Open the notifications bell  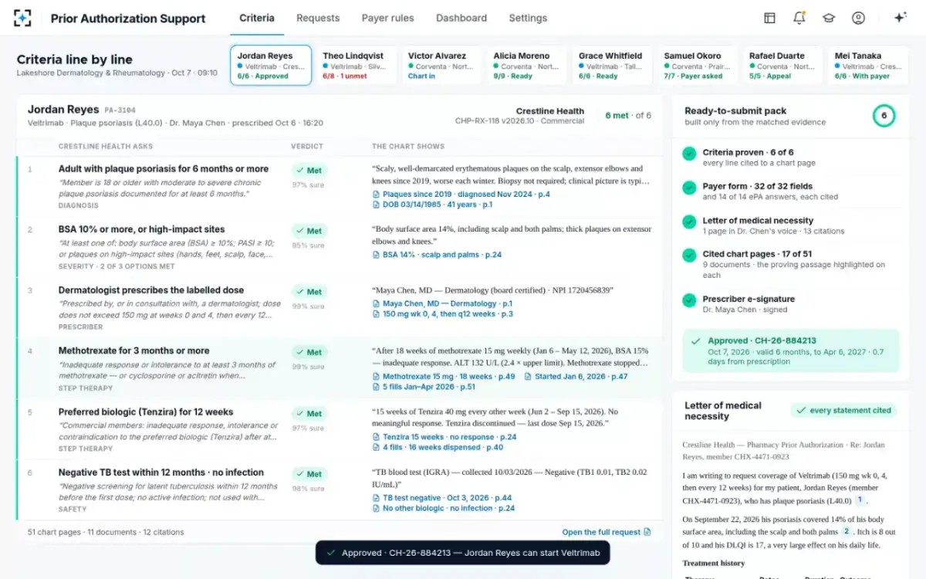point(799,18)
